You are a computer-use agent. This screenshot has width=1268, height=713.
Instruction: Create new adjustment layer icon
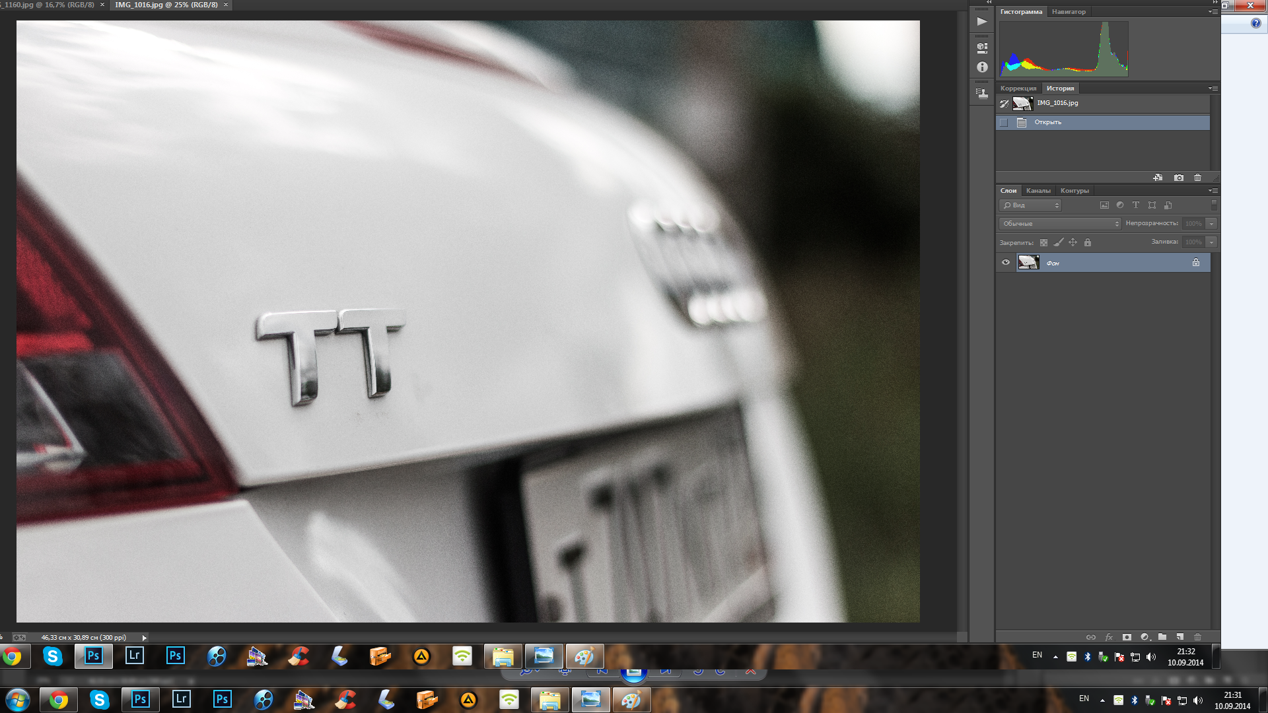[1145, 637]
